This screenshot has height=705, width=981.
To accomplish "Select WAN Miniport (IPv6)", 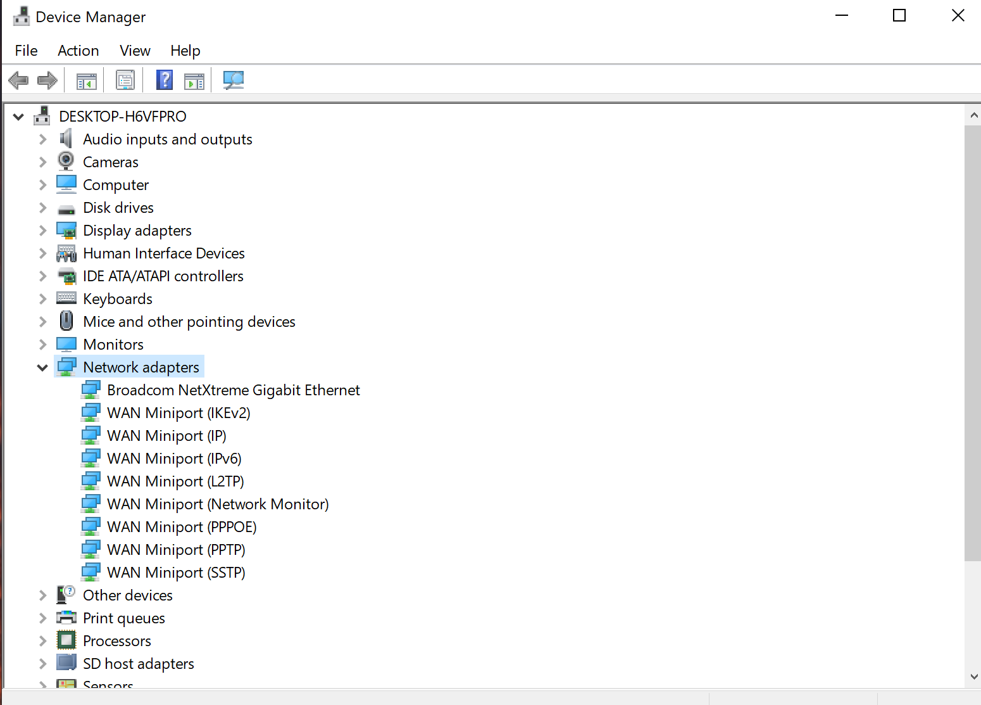I will [x=175, y=459].
